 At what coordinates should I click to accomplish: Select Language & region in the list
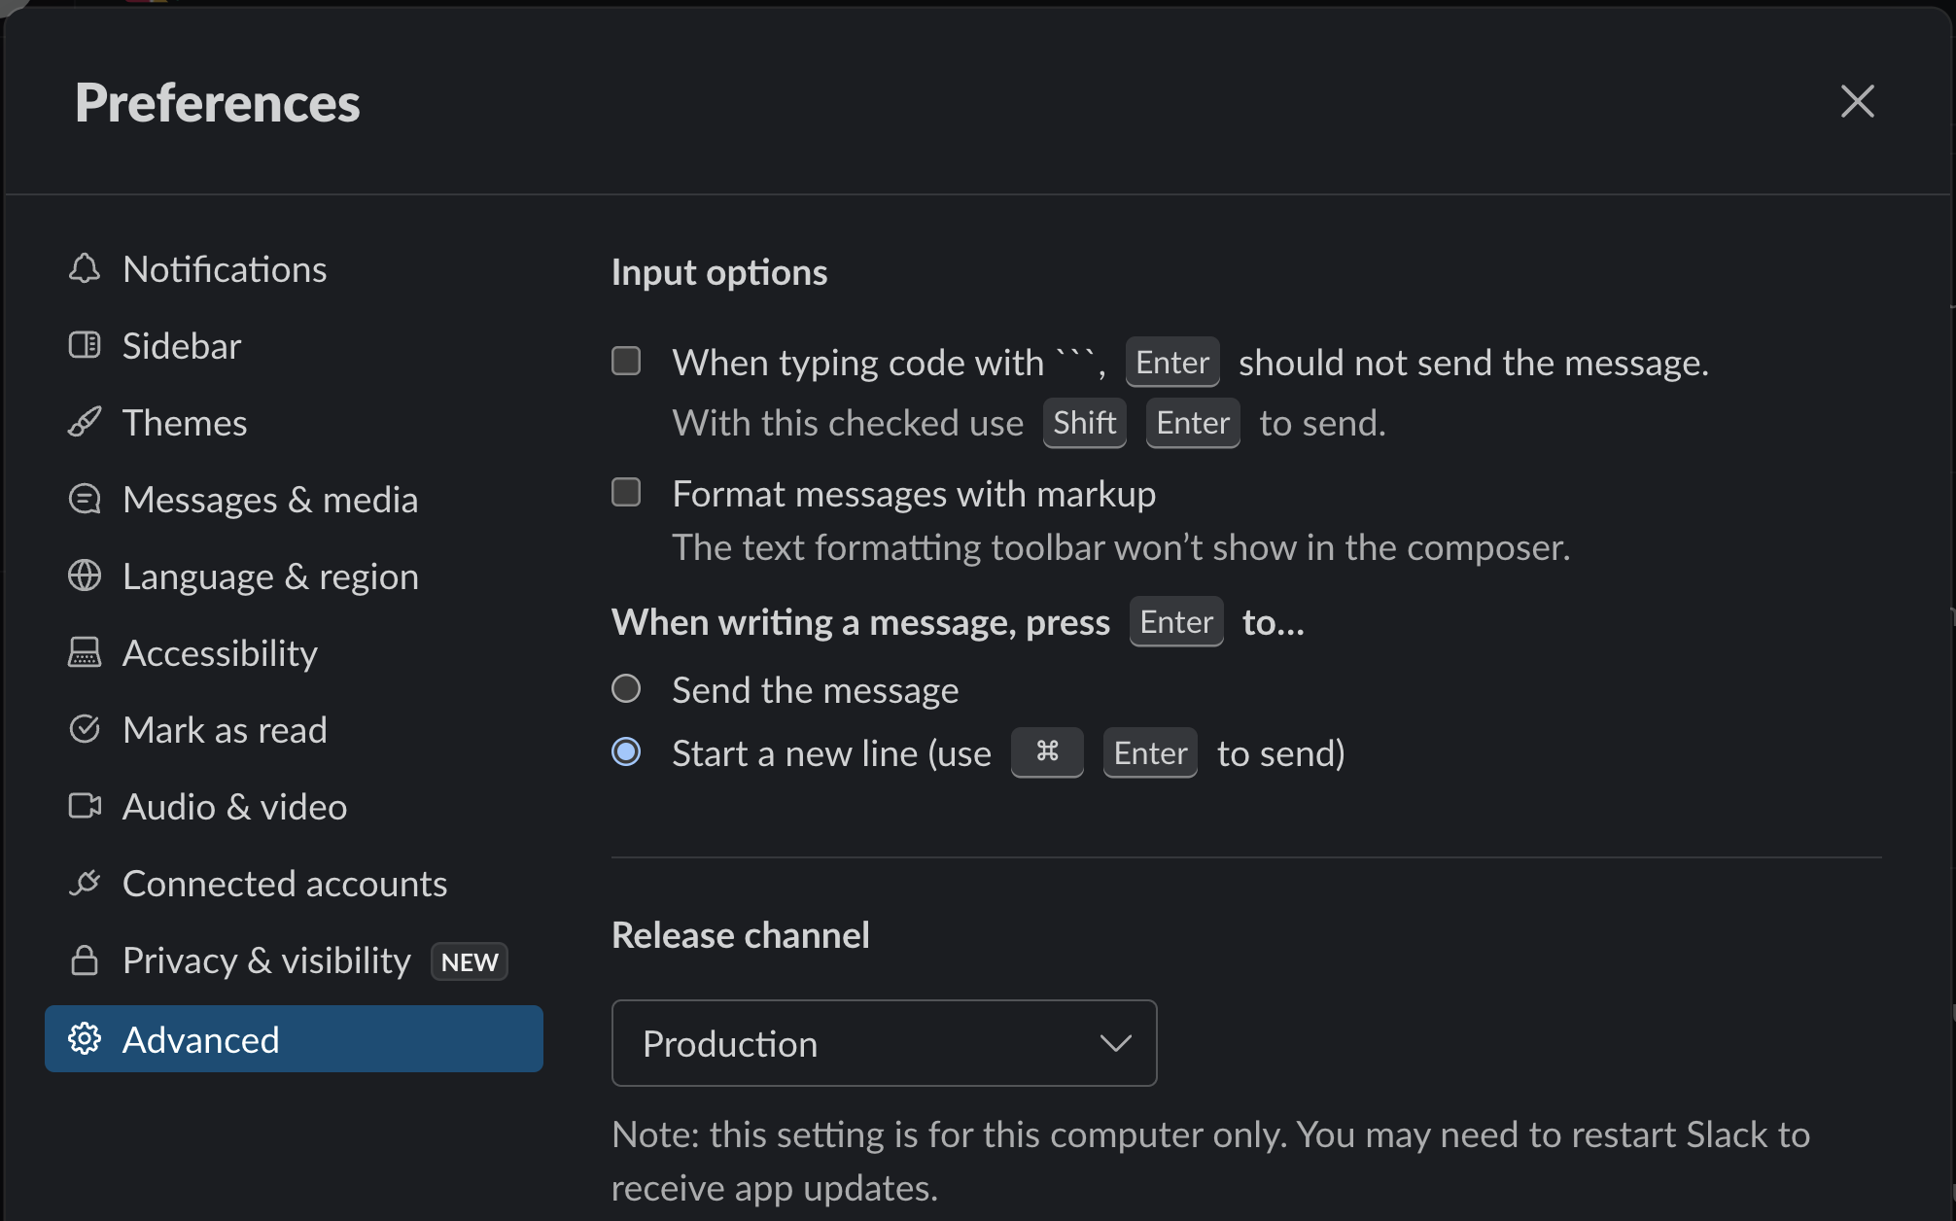click(x=294, y=576)
